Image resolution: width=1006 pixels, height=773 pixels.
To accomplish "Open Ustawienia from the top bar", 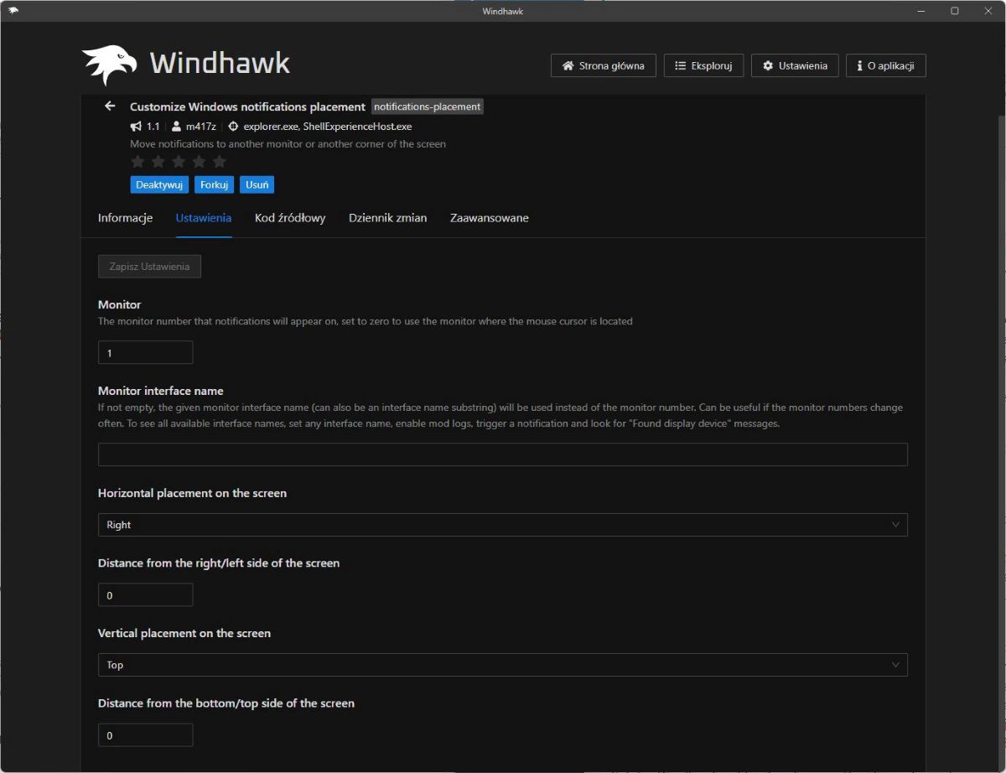I will tap(795, 65).
